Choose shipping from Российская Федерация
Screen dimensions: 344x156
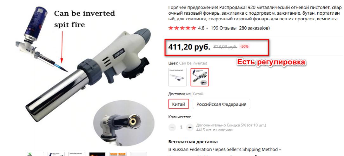point(222,104)
